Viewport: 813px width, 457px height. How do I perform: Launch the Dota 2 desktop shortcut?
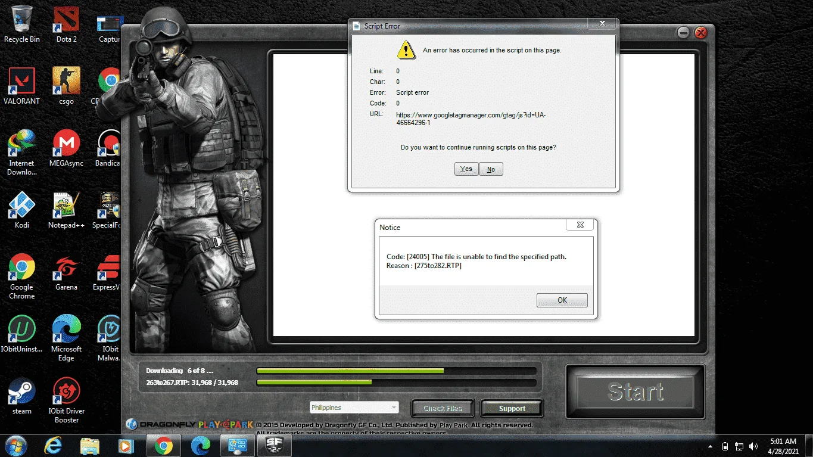click(66, 24)
